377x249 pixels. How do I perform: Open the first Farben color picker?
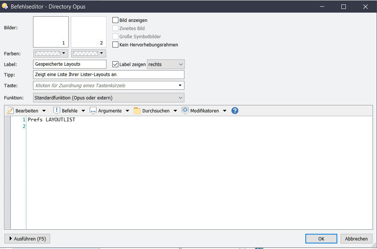(51, 53)
